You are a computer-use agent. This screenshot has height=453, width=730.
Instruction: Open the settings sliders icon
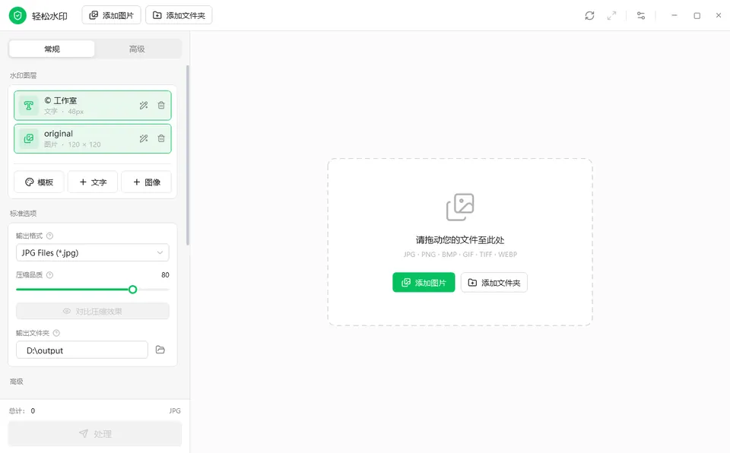pos(641,15)
